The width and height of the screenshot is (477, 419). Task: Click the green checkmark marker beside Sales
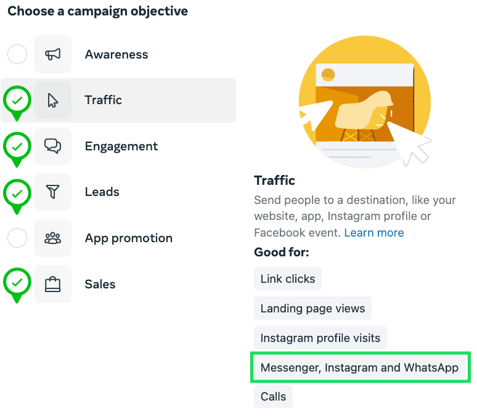tap(17, 285)
